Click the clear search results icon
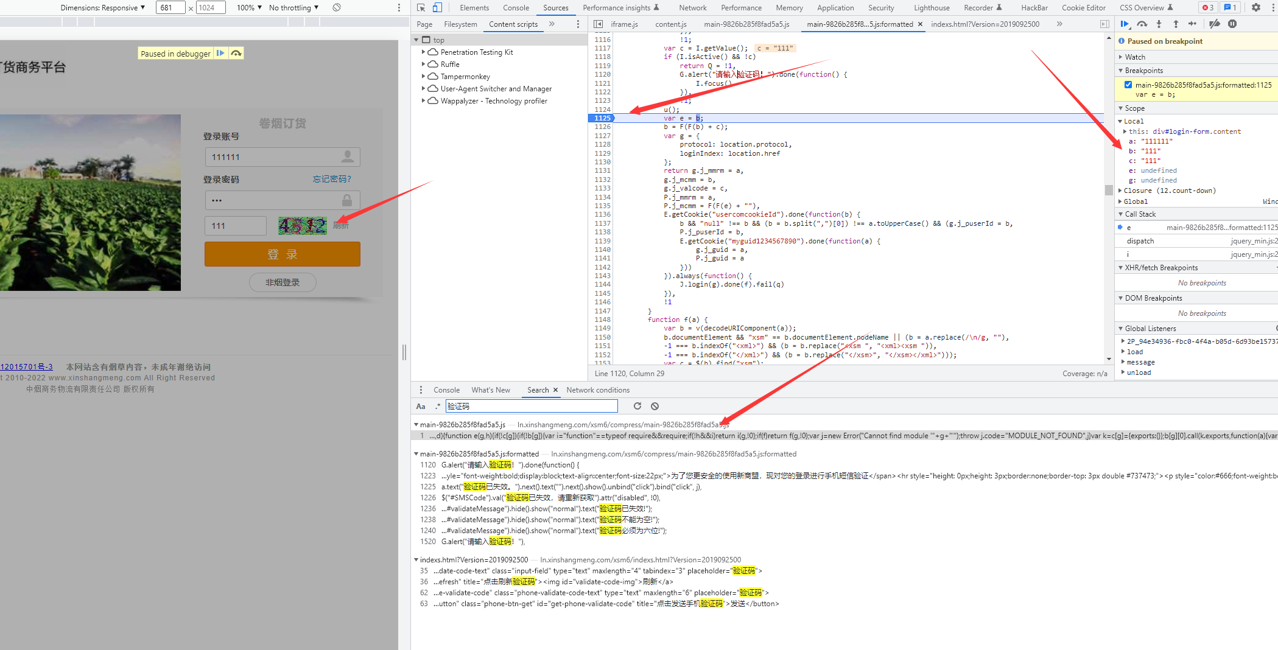The image size is (1278, 650). [x=655, y=406]
